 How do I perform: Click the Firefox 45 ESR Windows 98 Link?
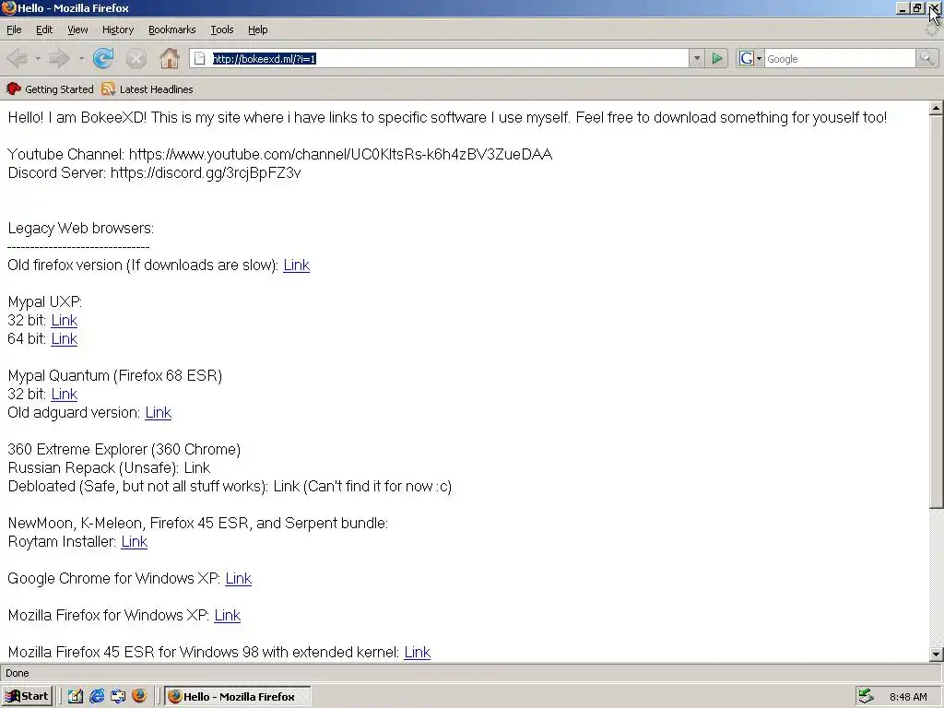click(418, 652)
